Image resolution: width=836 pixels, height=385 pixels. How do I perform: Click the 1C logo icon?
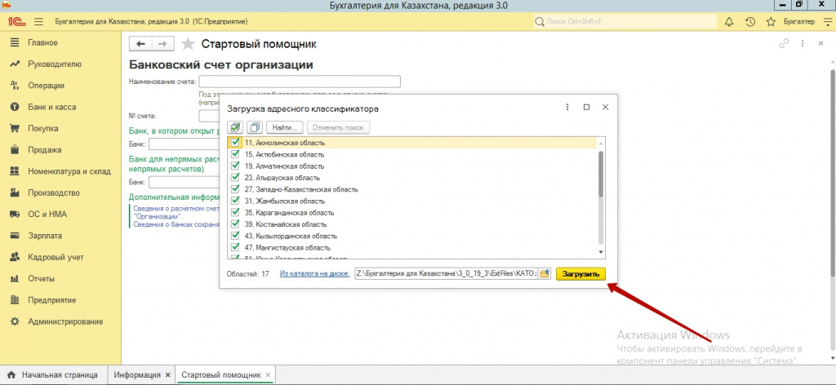coord(15,22)
